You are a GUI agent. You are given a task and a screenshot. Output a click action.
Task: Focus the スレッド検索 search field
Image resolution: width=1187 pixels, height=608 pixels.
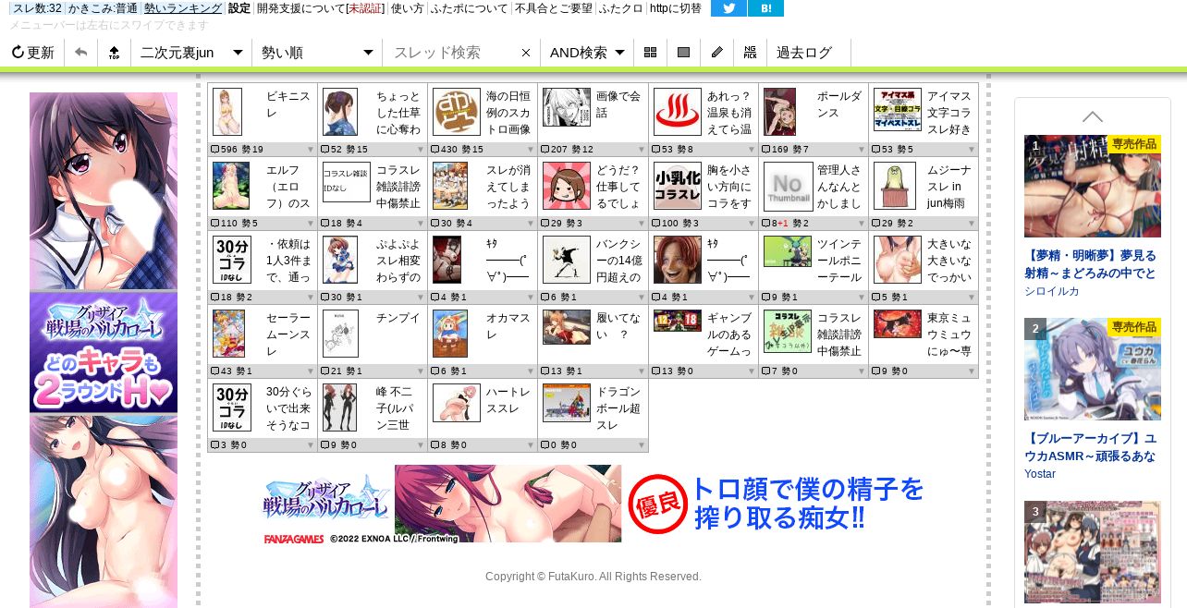450,53
